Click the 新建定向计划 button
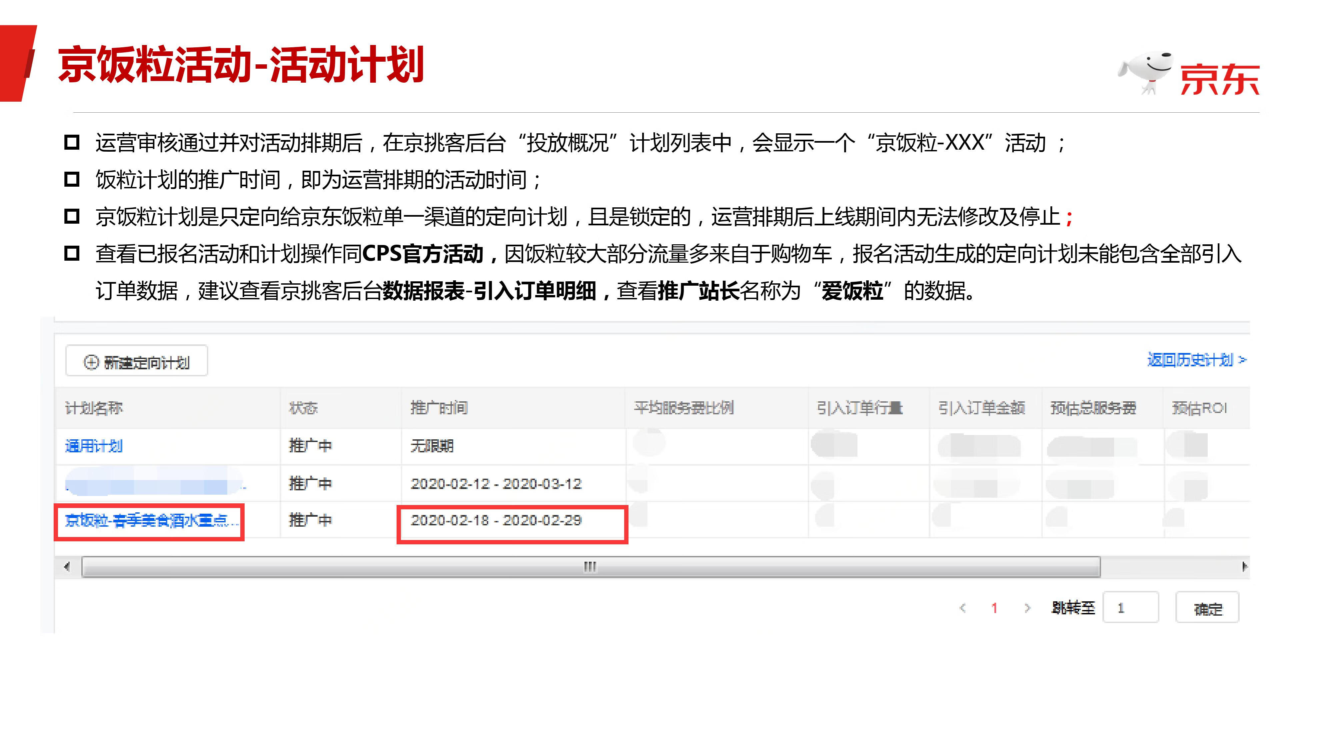Screen dimensions: 1333x750 (x=137, y=361)
